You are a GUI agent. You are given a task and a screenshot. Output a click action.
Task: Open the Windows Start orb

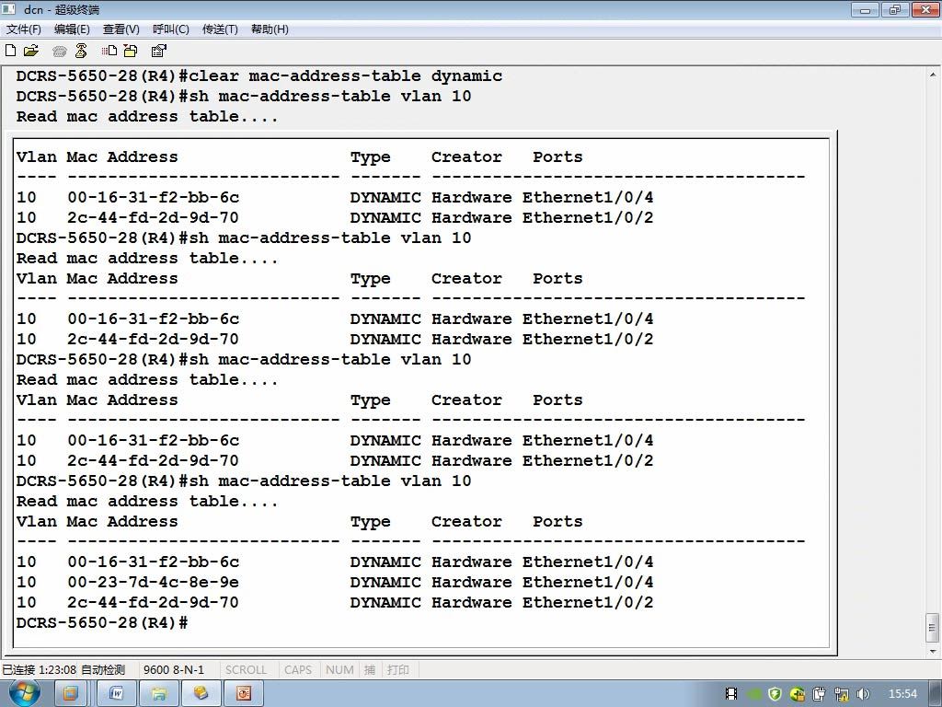click(x=24, y=693)
